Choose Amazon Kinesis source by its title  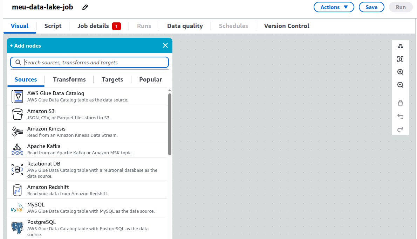(x=46, y=129)
